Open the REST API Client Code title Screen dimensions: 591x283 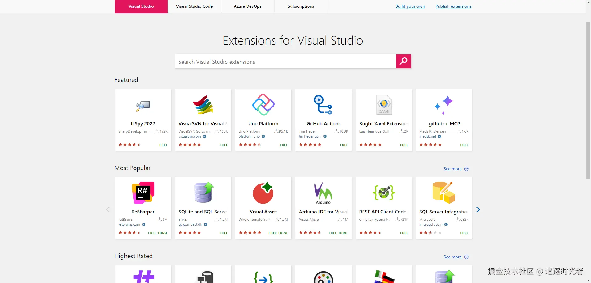383,212
